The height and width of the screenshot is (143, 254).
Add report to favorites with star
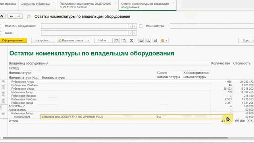29,16
